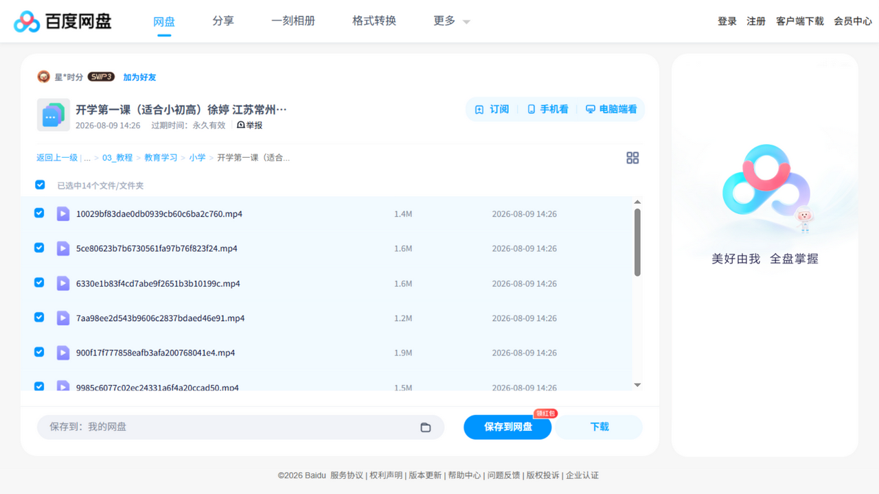The image size is (879, 494).
Task: Click the folder picker icon in save-to field
Action: pyautogui.click(x=426, y=427)
